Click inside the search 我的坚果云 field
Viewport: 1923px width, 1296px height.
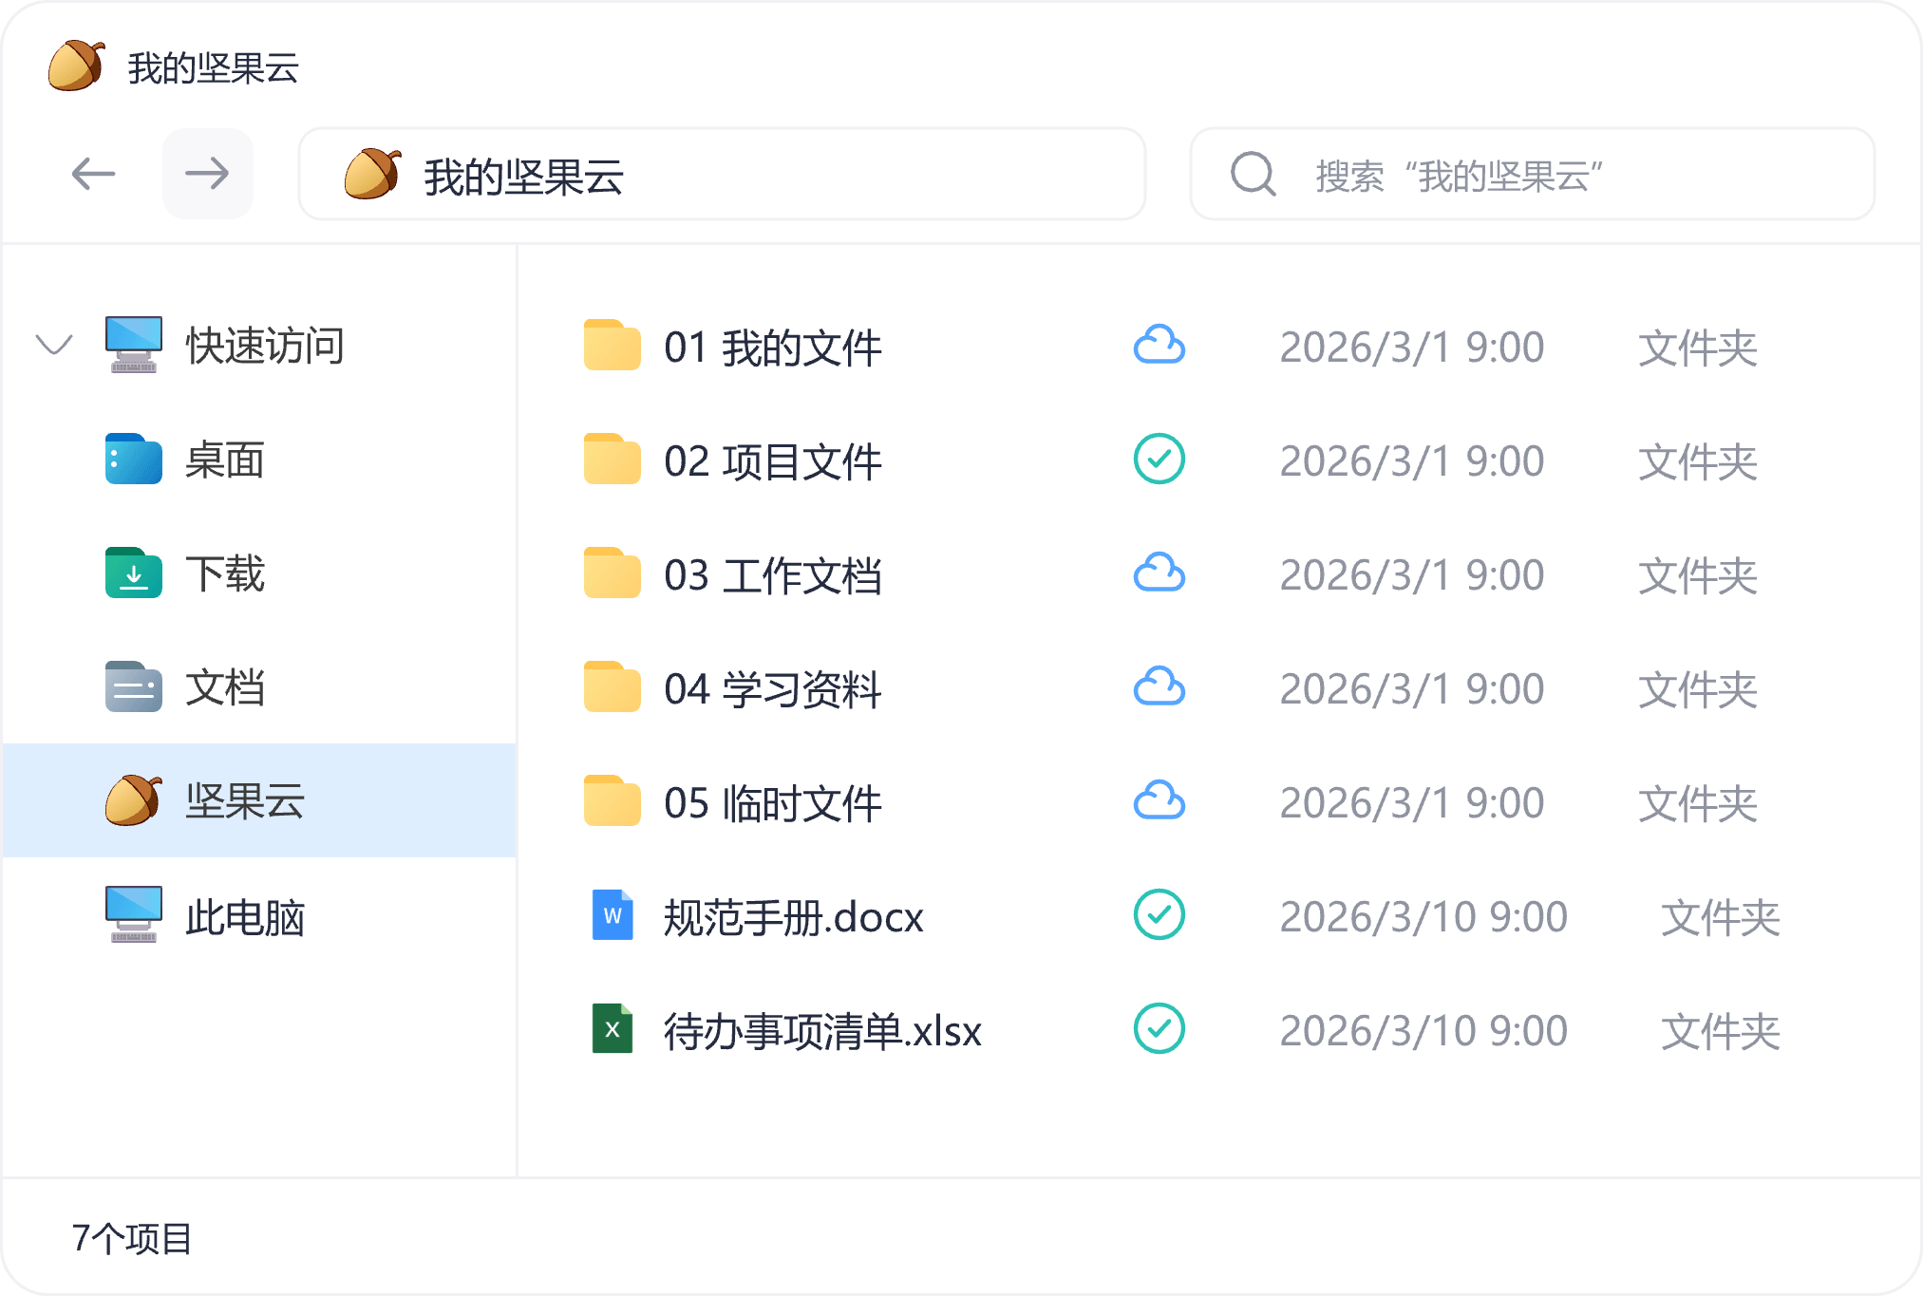(1519, 174)
